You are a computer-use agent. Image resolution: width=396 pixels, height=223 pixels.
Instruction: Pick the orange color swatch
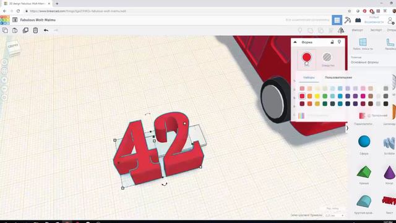click(309, 96)
